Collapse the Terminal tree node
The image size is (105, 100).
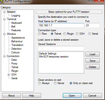(4, 19)
